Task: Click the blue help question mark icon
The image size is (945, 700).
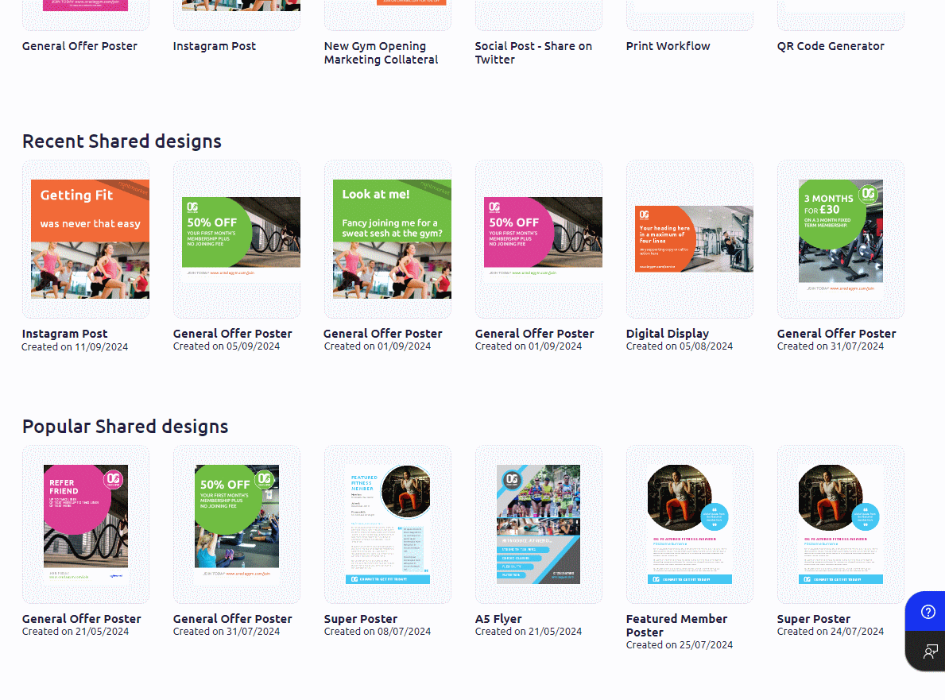Action: tap(928, 612)
